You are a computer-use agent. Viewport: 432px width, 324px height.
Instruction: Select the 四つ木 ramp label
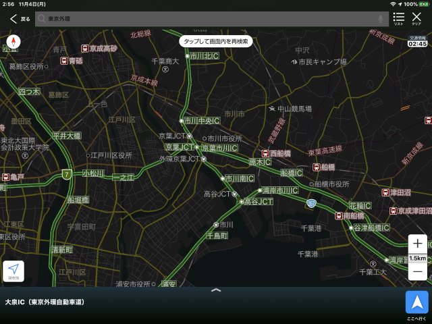[x=29, y=92]
